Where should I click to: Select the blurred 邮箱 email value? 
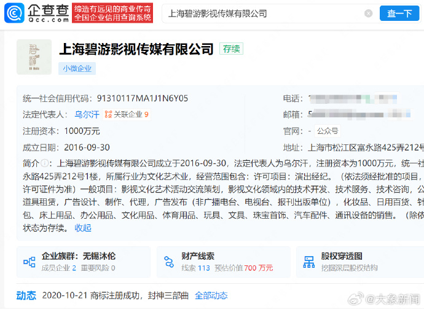pyautogui.click(x=359, y=115)
